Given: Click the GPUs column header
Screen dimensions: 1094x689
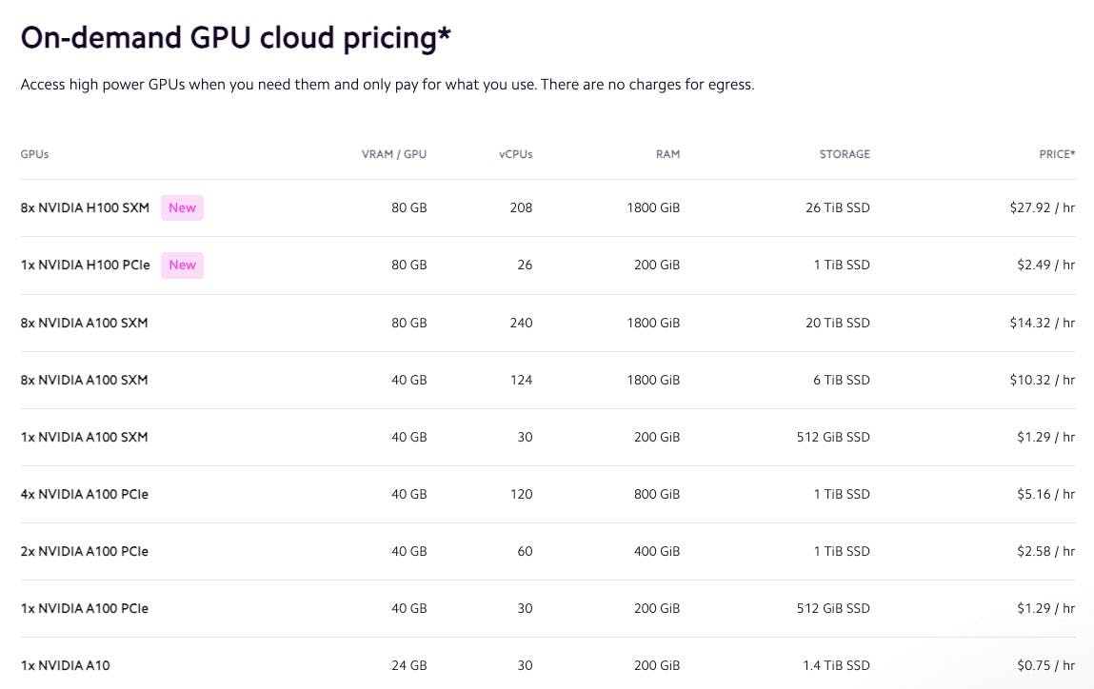Looking at the screenshot, I should (x=34, y=154).
